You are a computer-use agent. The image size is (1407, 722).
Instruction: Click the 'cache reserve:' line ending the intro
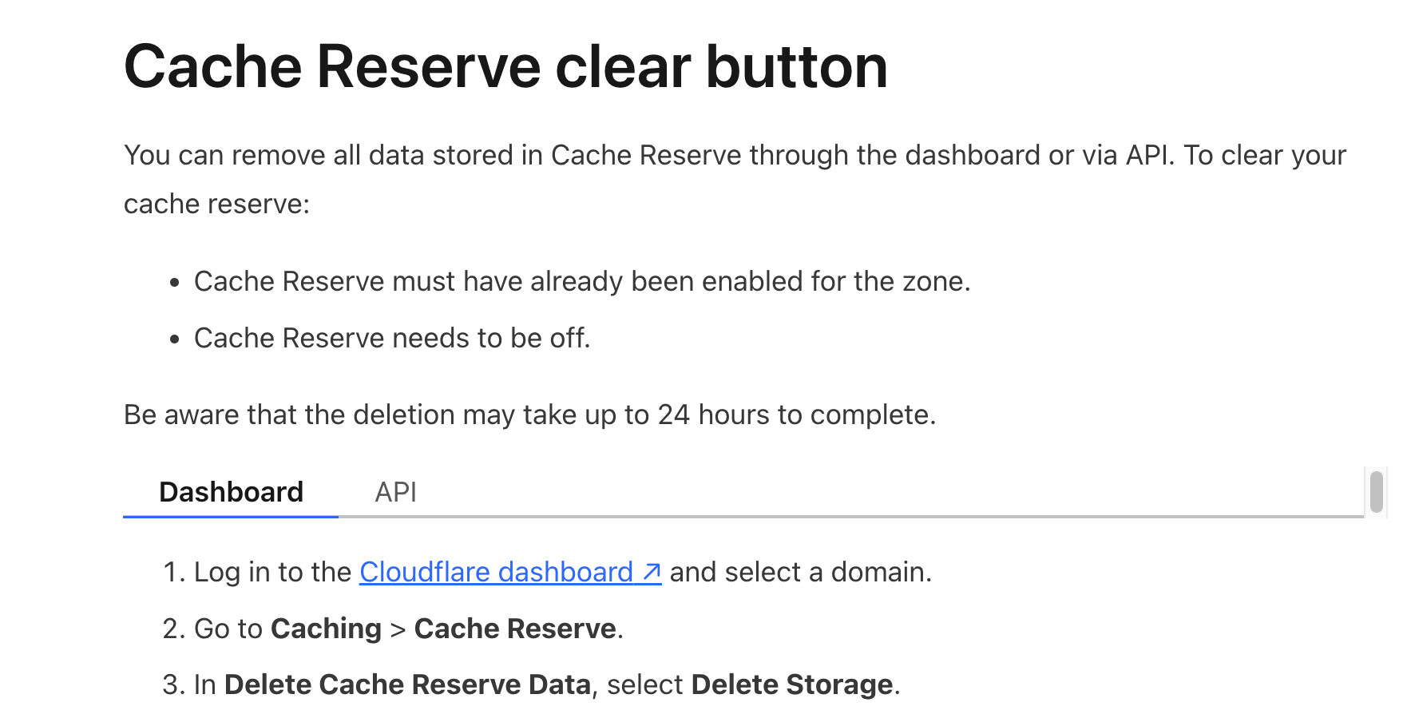tap(216, 204)
